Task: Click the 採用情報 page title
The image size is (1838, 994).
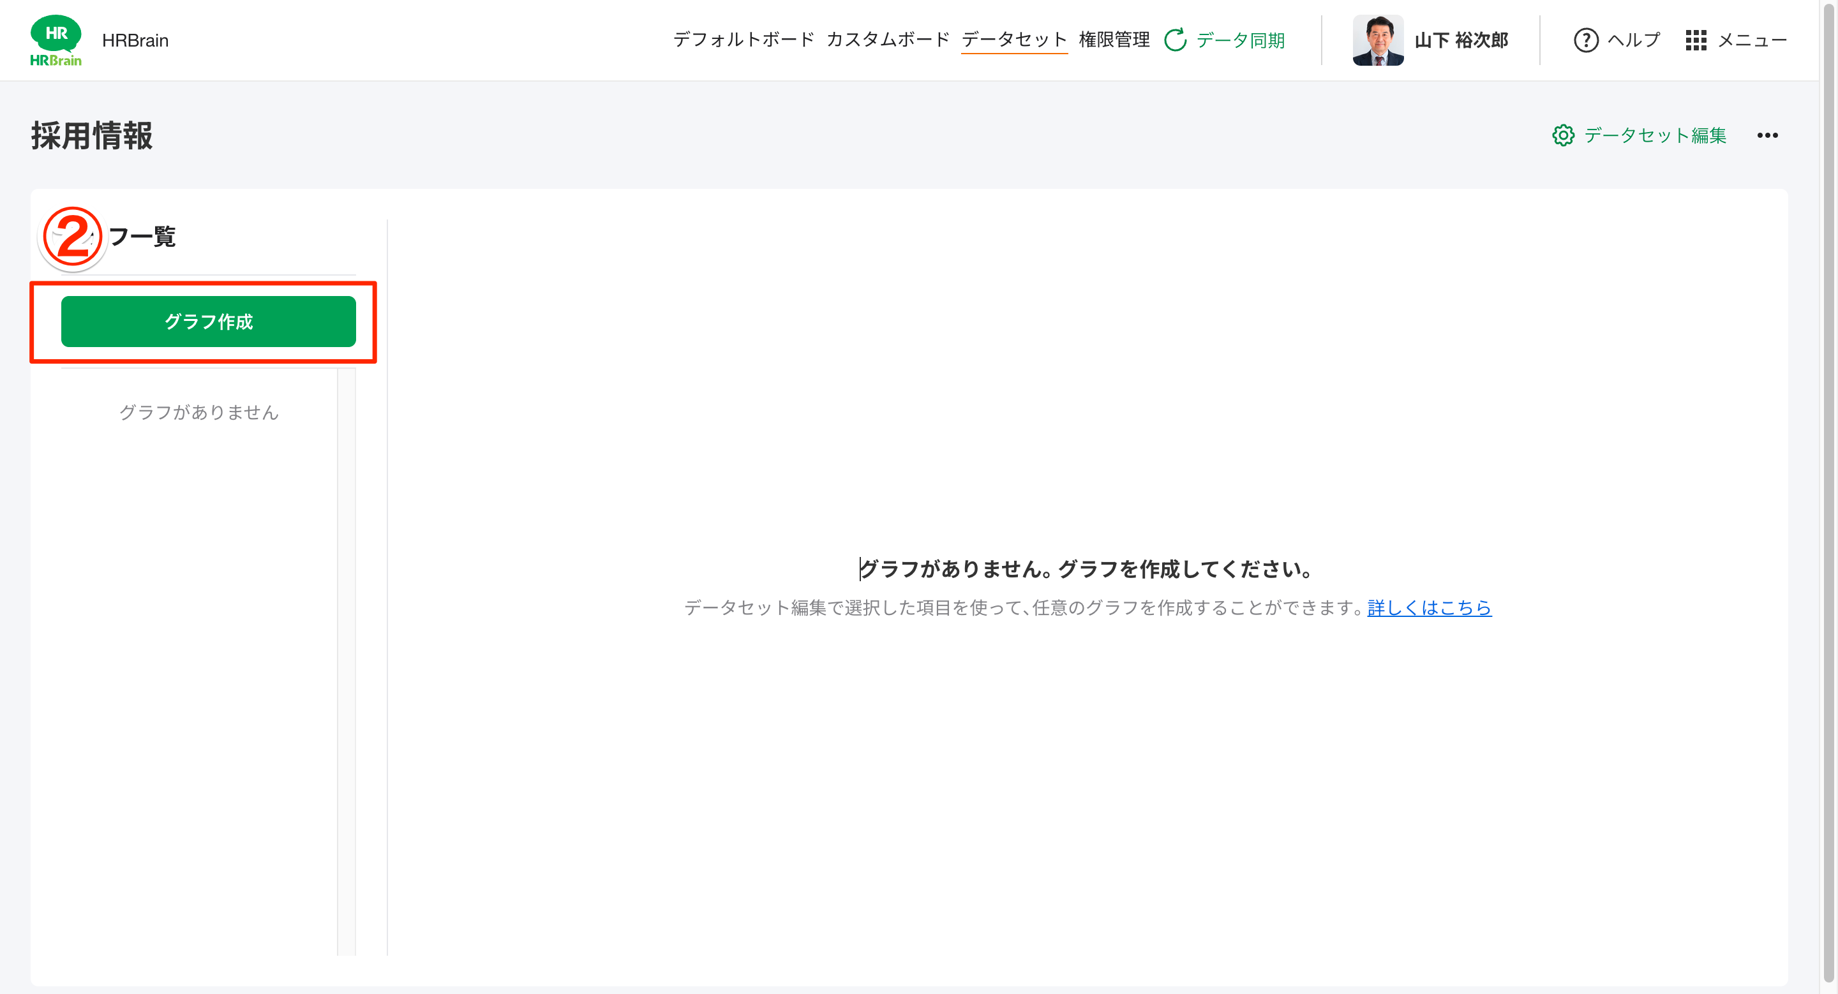Action: (91, 136)
